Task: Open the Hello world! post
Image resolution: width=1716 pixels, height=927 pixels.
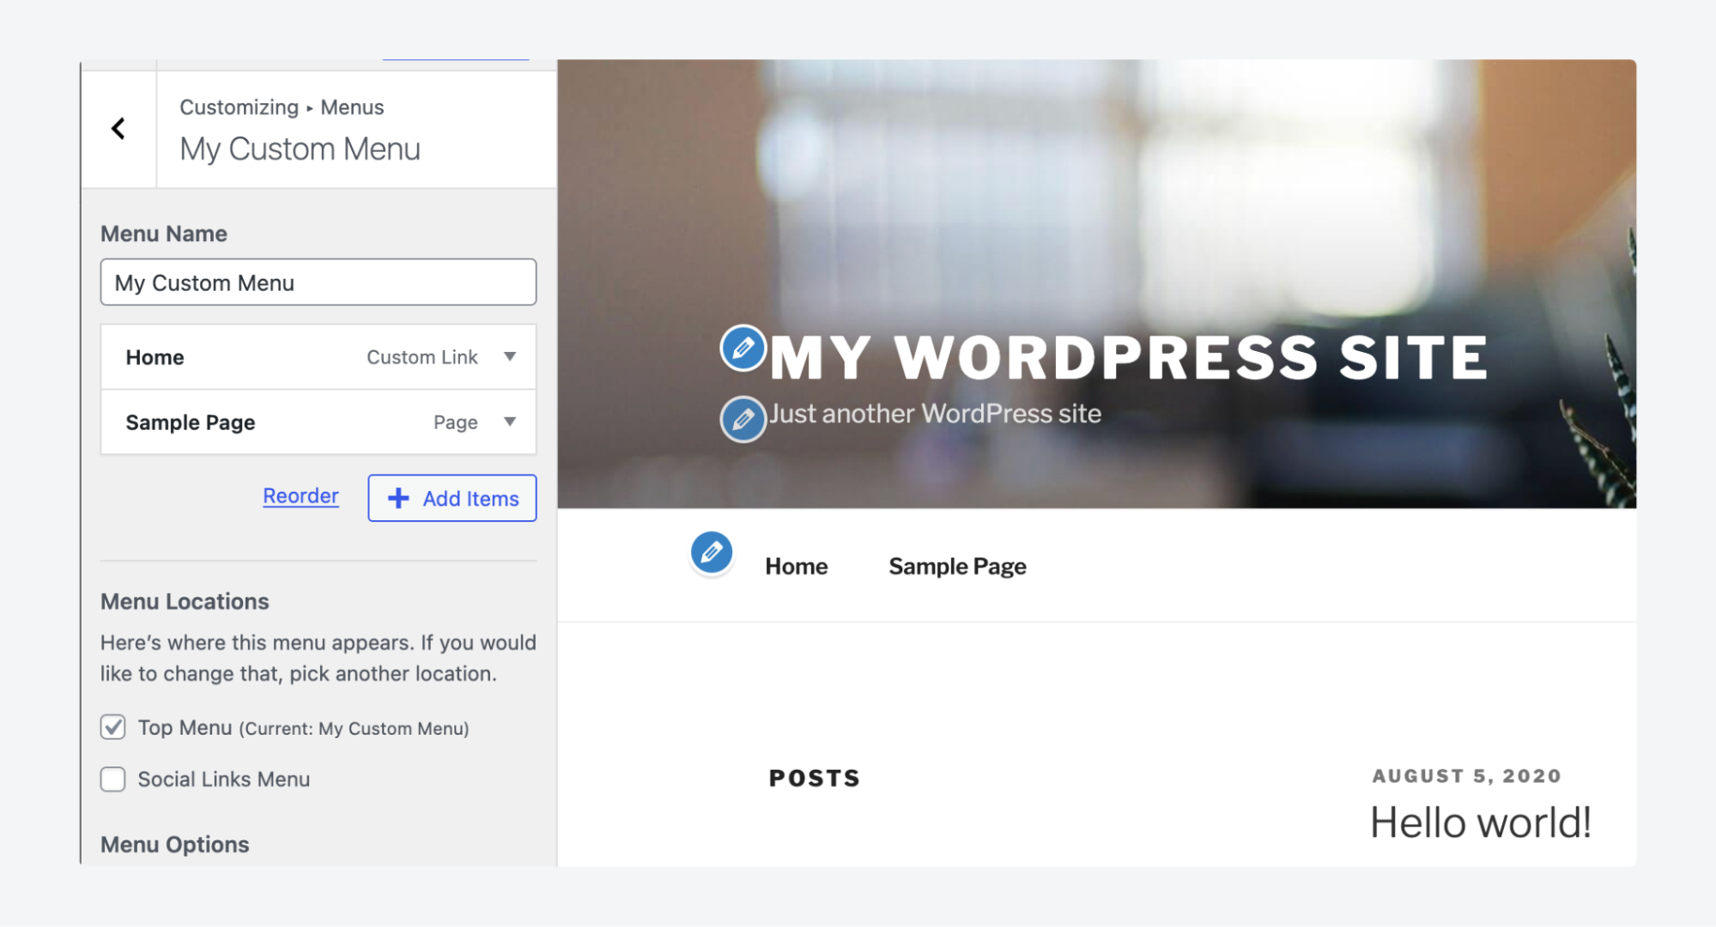Action: pyautogui.click(x=1481, y=821)
